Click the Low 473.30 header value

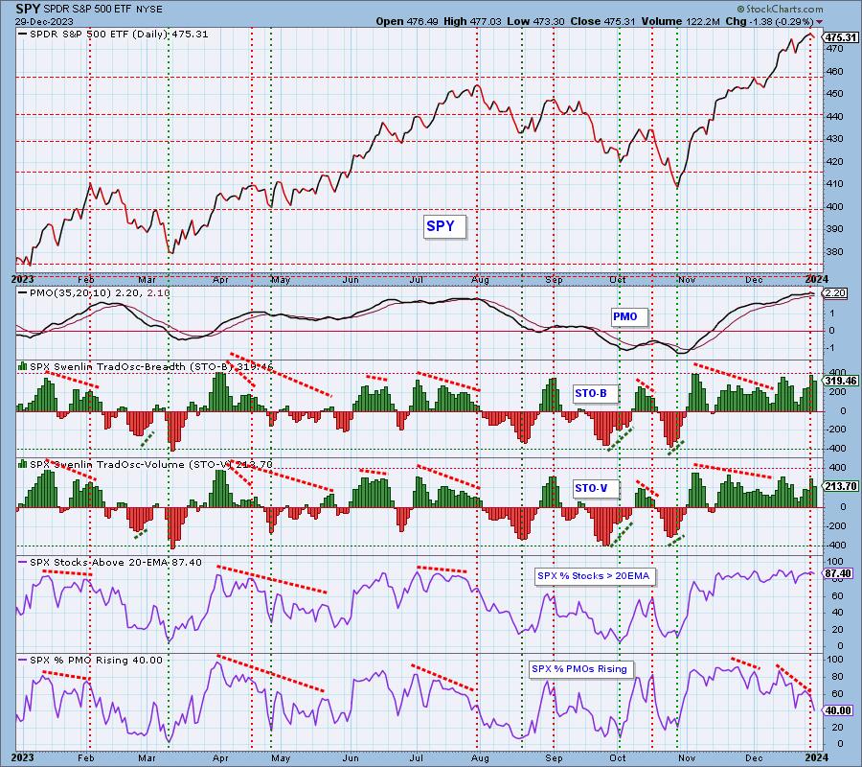(x=536, y=21)
